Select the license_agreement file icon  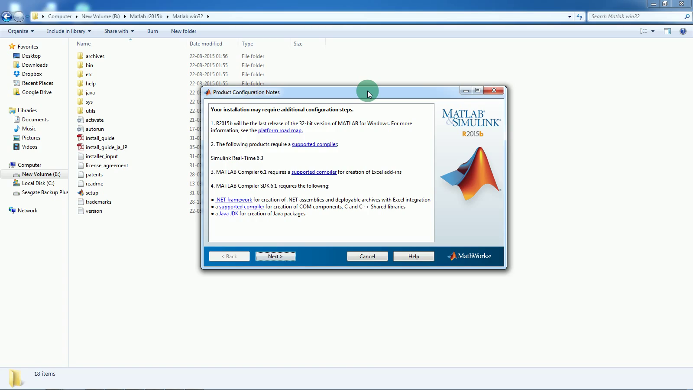click(x=80, y=165)
